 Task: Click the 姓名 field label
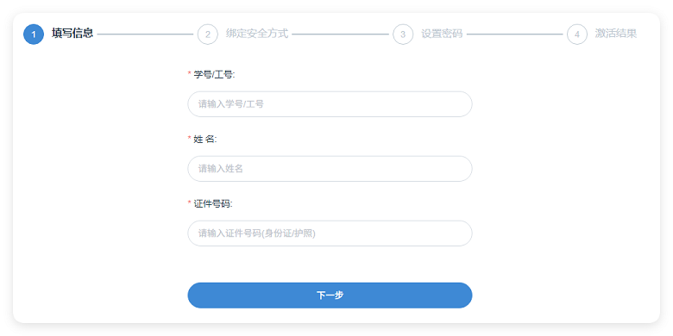(205, 140)
